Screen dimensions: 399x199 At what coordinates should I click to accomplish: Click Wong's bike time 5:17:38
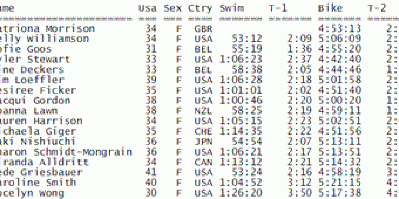[339, 193]
